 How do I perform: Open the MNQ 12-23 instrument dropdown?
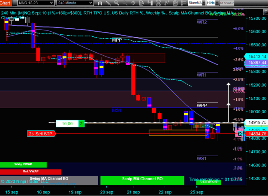coord(36,3)
